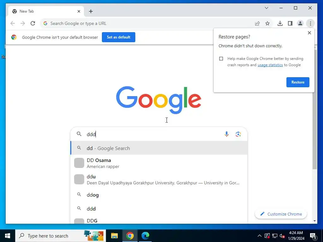Click the puzzle search highlight image
The image size is (323, 242).
pos(94,236)
